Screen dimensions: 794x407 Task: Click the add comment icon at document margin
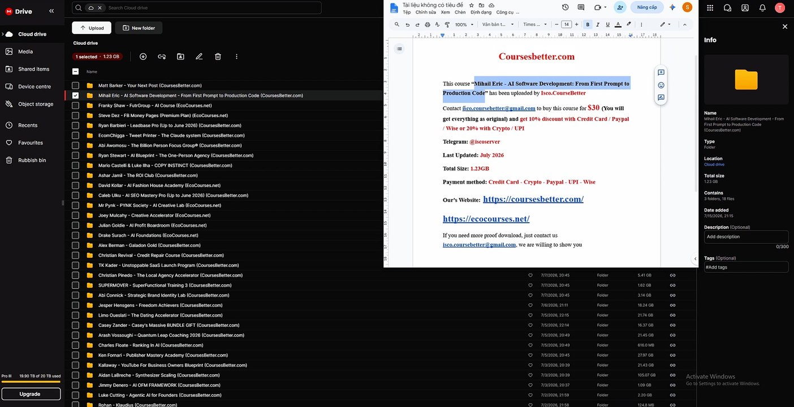point(661,72)
